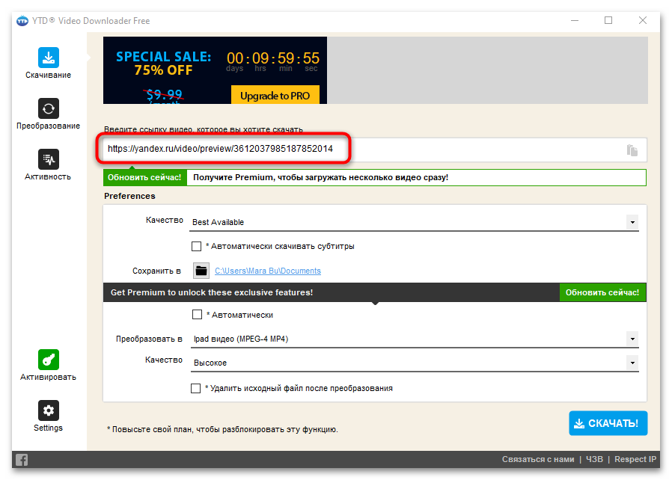Click Связаться с нами footer link
This screenshot has height=480, width=672.
(x=538, y=459)
